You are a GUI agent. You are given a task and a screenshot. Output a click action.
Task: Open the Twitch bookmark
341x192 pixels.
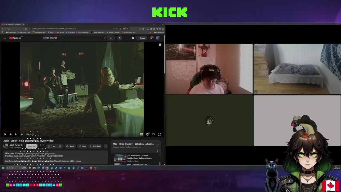(x=51, y=32)
